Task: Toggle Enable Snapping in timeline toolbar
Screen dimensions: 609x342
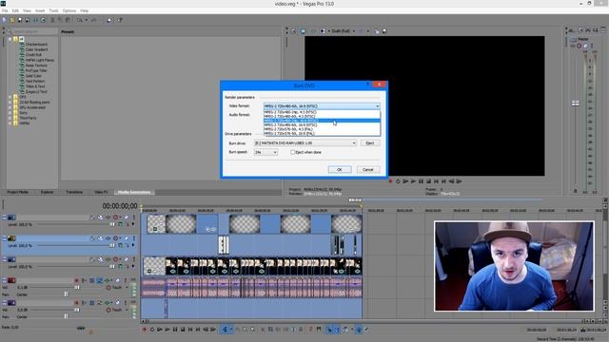Action: click(x=329, y=330)
